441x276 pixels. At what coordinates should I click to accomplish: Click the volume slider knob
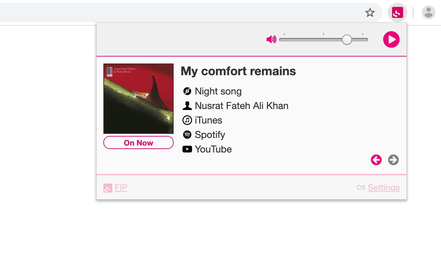point(347,40)
